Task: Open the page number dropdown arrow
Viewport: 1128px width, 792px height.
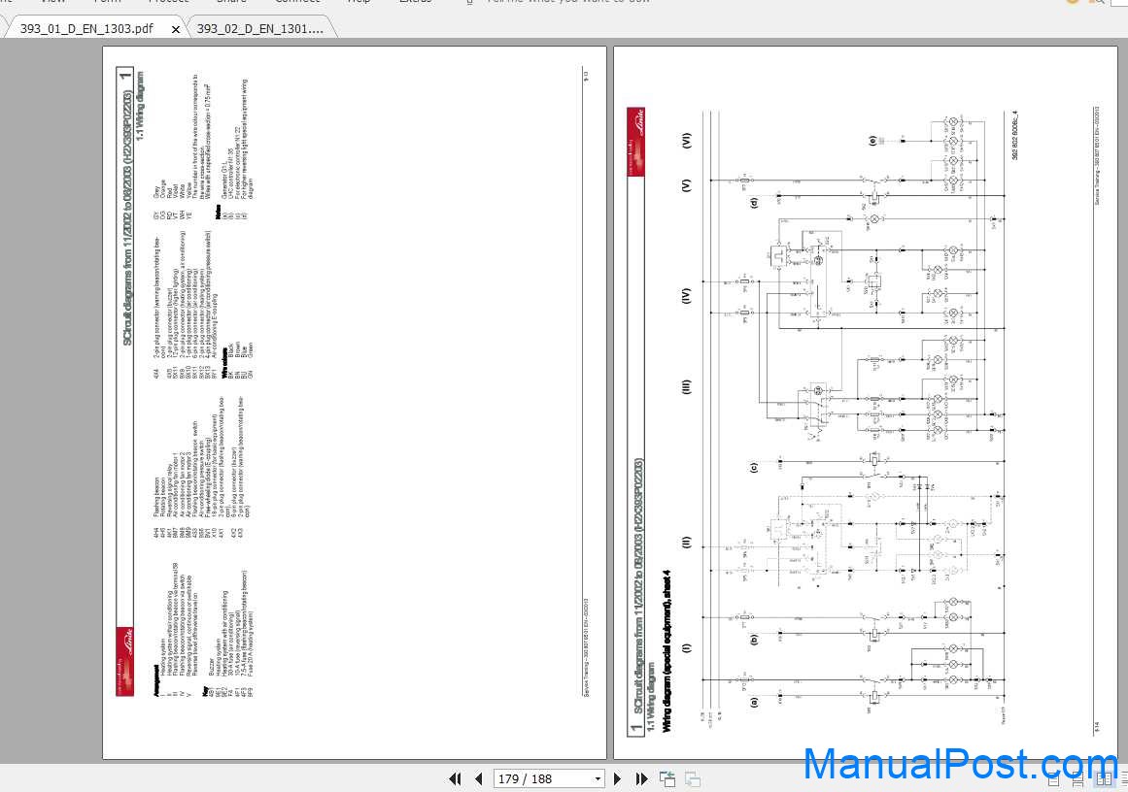Action: pos(598,779)
